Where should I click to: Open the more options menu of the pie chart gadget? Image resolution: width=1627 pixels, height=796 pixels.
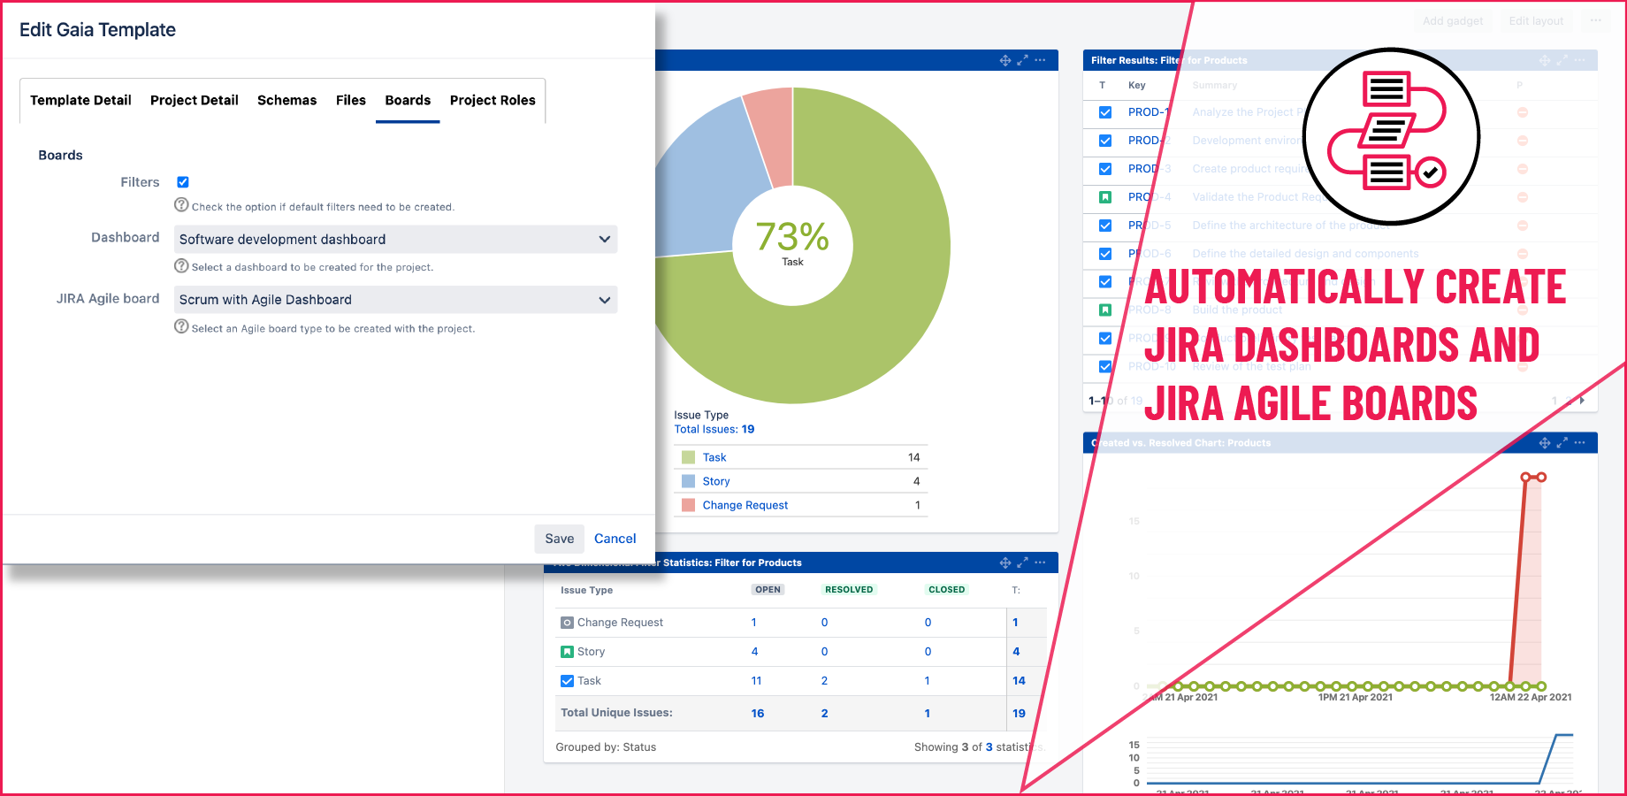(x=1040, y=60)
